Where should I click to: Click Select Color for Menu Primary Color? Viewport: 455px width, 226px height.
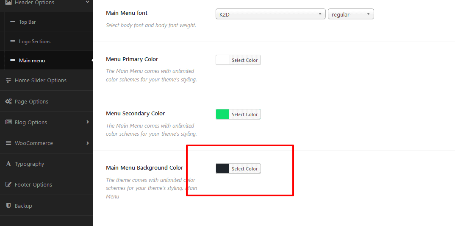(x=244, y=60)
